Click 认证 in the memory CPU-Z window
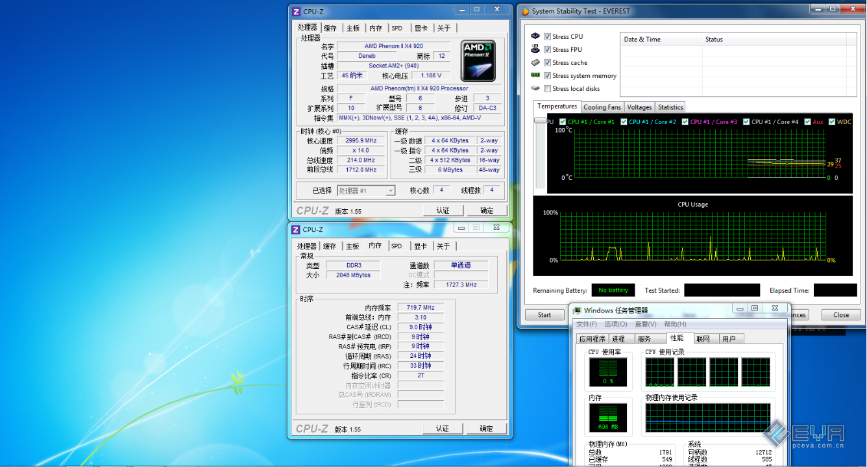This screenshot has width=867, height=467. pos(443,429)
